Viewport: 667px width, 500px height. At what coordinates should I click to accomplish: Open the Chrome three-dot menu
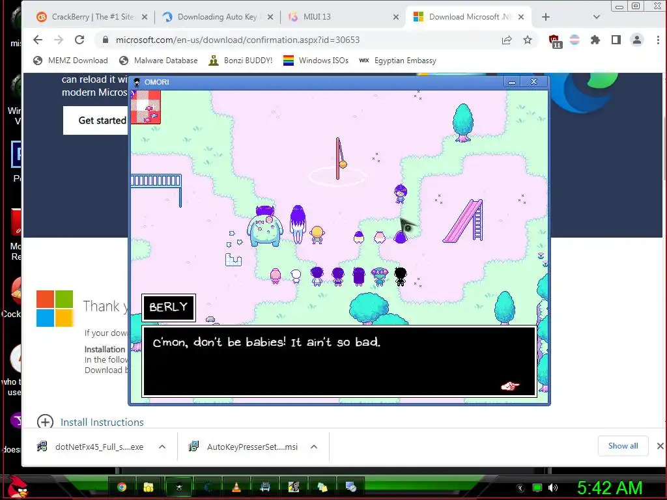tap(658, 40)
